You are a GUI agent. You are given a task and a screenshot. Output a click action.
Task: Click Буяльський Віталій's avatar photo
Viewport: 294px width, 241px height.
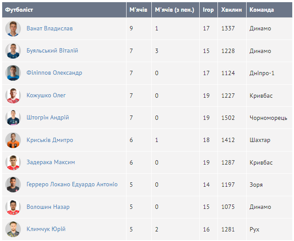pos(13,51)
